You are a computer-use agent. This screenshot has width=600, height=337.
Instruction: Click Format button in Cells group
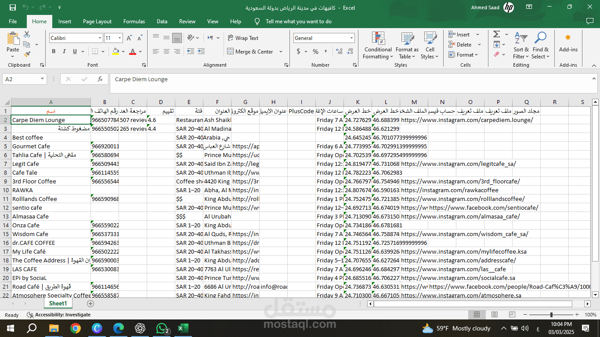tap(463, 54)
